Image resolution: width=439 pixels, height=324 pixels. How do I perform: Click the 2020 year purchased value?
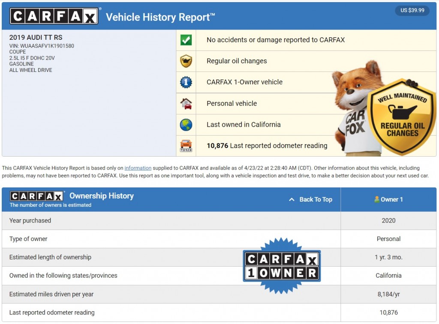[388, 220]
